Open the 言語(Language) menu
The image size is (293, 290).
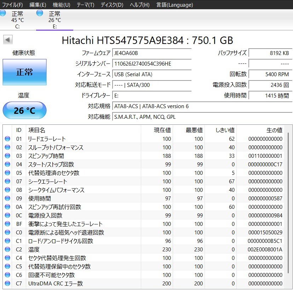point(174,5)
